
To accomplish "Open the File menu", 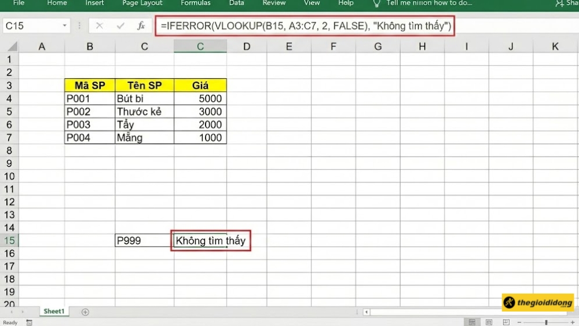I will [x=19, y=3].
